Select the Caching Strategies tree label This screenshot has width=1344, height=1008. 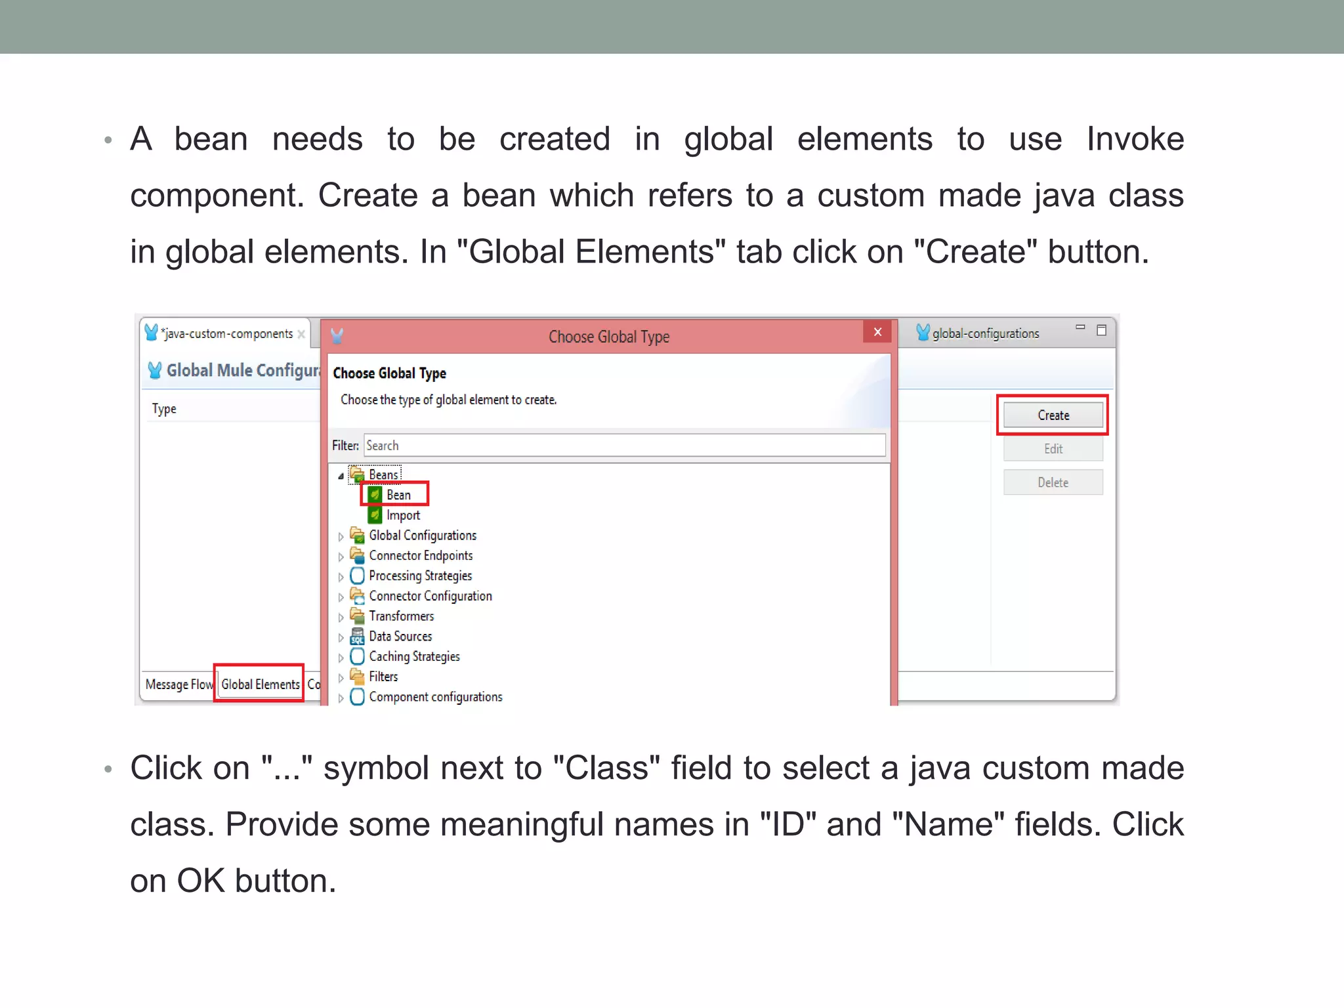[x=414, y=656]
